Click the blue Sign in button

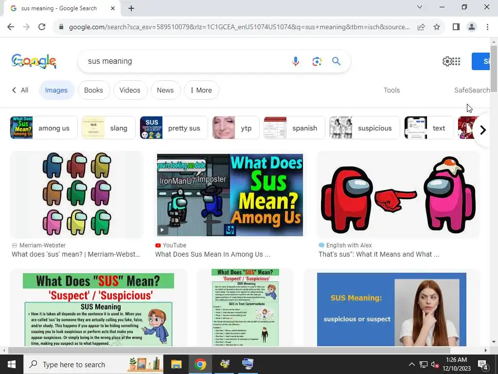click(x=480, y=61)
